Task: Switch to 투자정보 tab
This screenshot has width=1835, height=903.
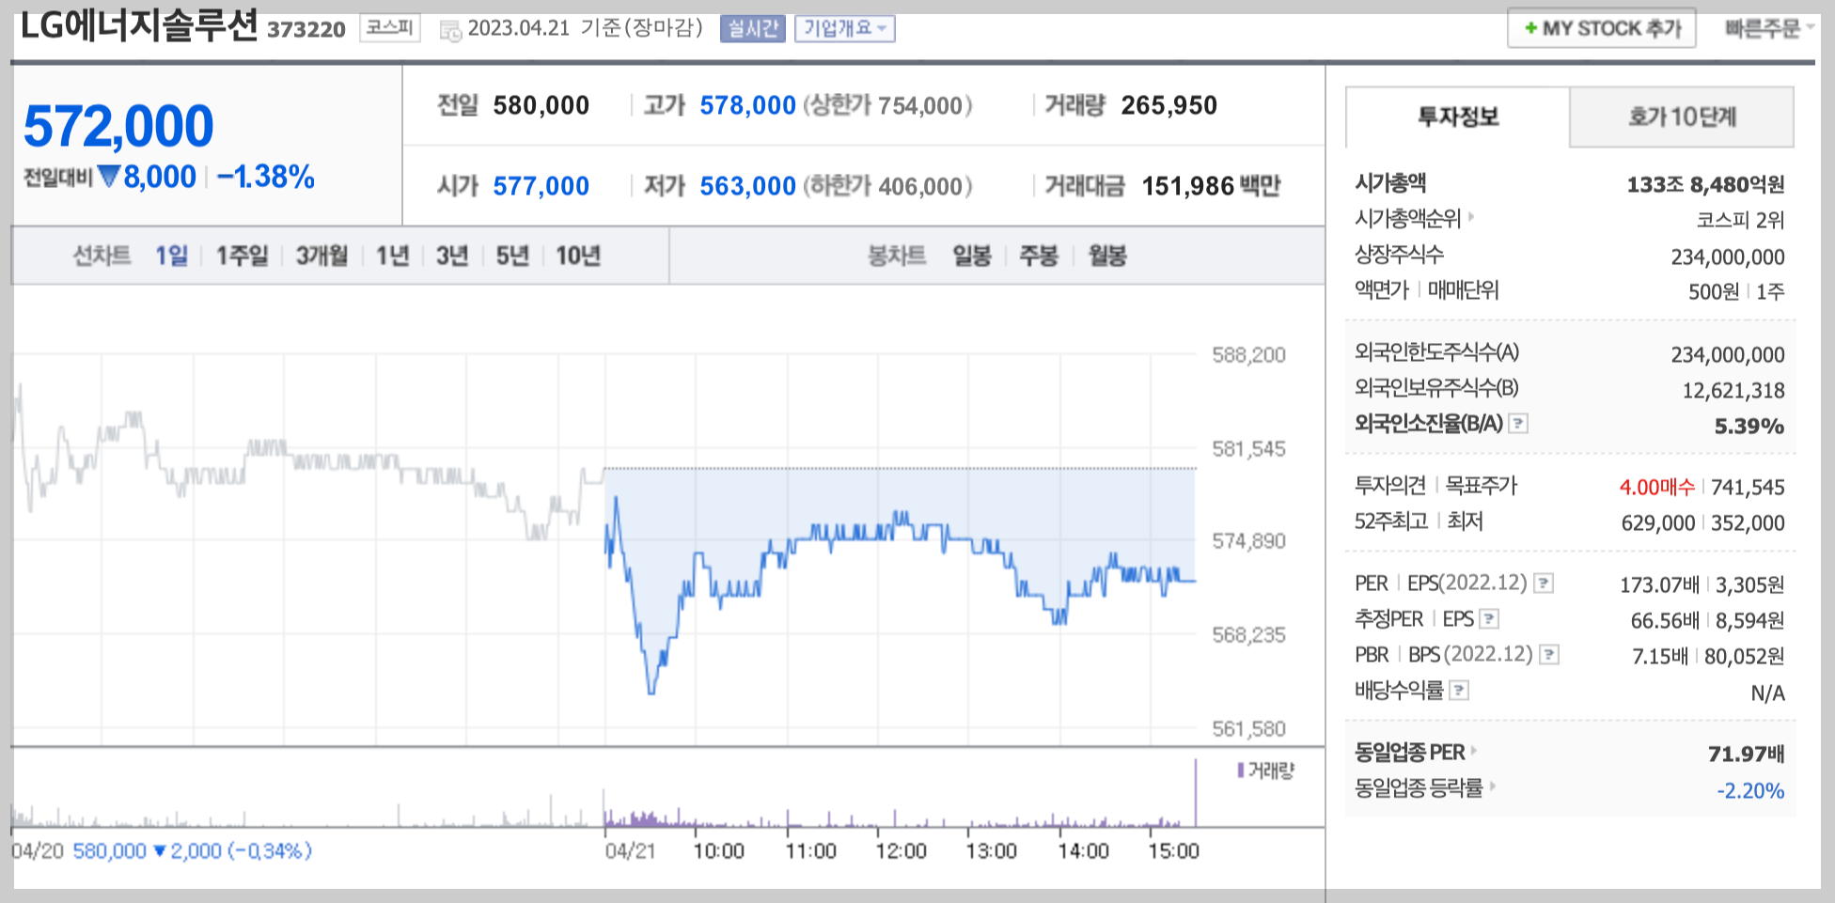Action: coord(1457,117)
